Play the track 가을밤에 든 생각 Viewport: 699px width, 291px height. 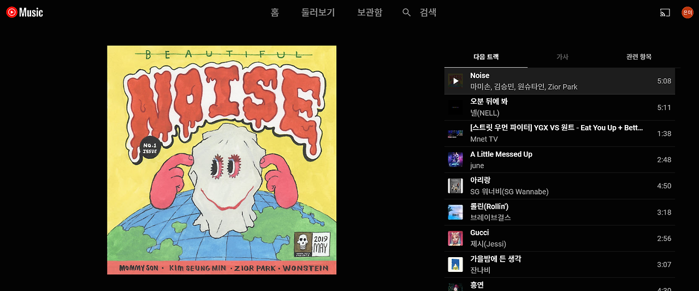(x=495, y=259)
